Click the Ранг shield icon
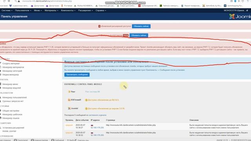The width and height of the screenshot is (251, 141). (x=69, y=92)
